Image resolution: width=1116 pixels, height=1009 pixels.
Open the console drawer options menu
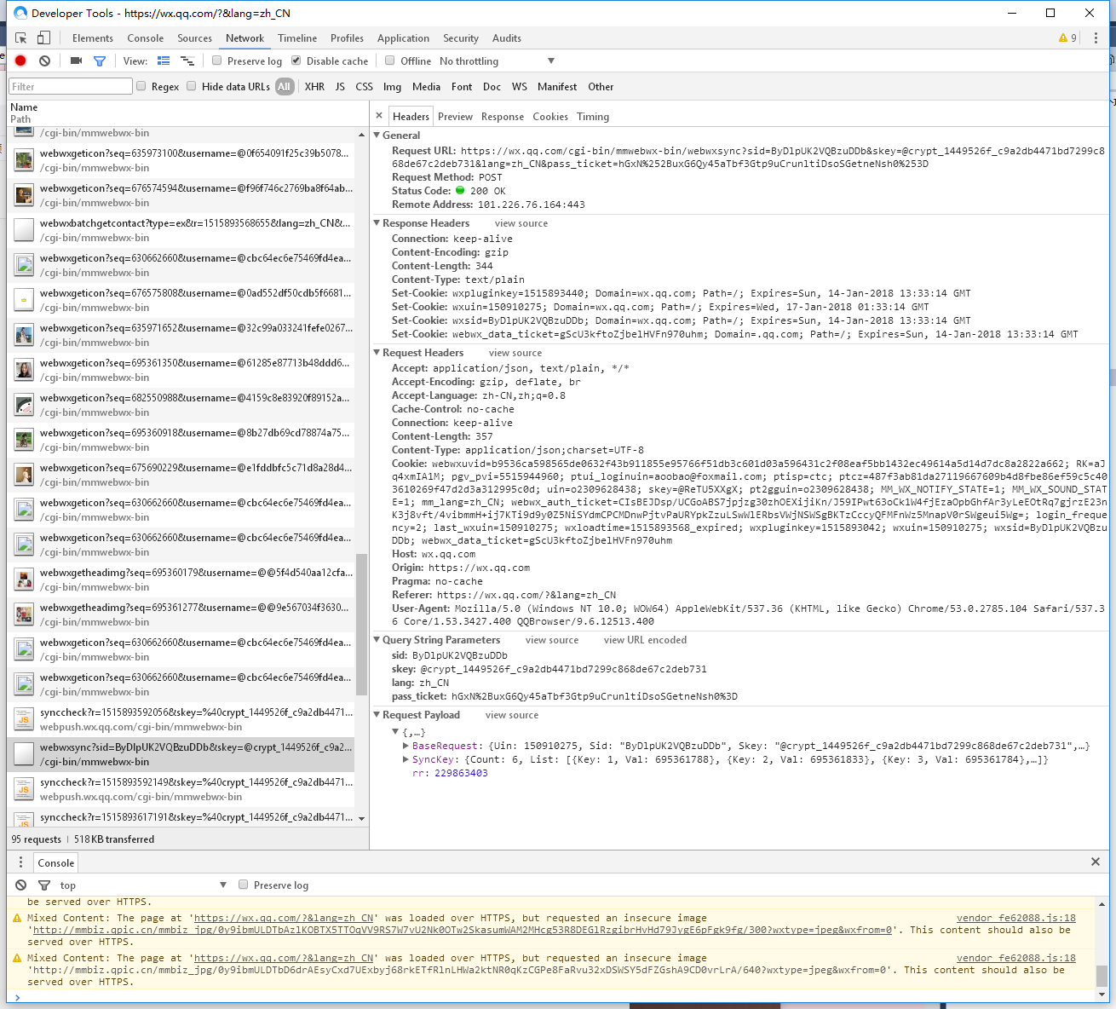(21, 862)
